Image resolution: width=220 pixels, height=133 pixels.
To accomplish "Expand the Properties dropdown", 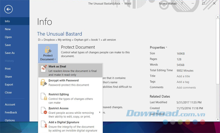I will (158, 48).
